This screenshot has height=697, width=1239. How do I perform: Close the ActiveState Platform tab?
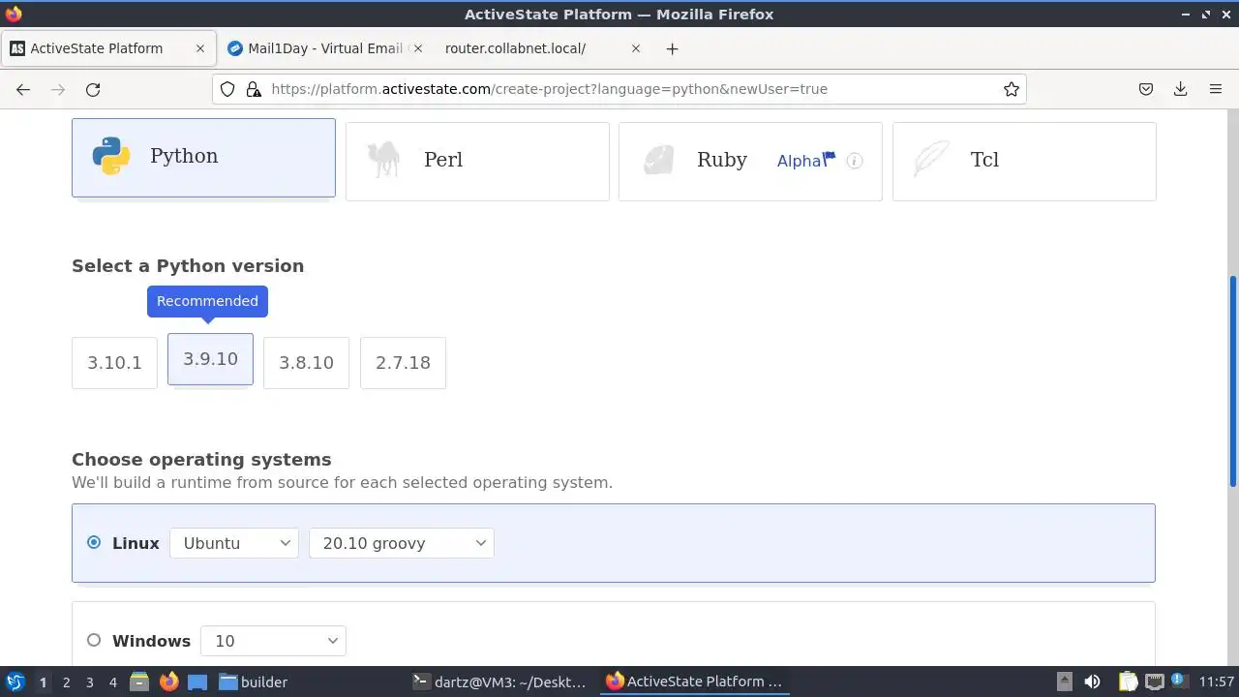[x=200, y=48]
